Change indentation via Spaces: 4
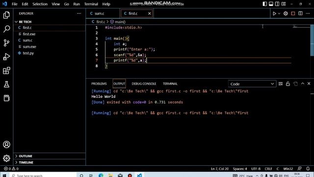The width and height of the screenshot is (314, 177). pyautogui.click(x=240, y=169)
